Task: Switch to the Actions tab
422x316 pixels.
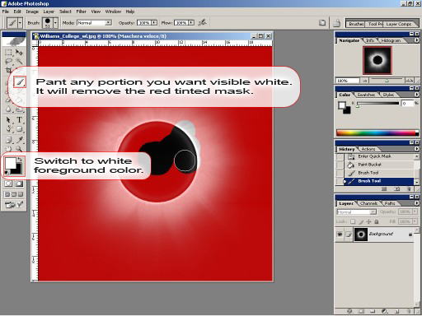Action: (368, 149)
